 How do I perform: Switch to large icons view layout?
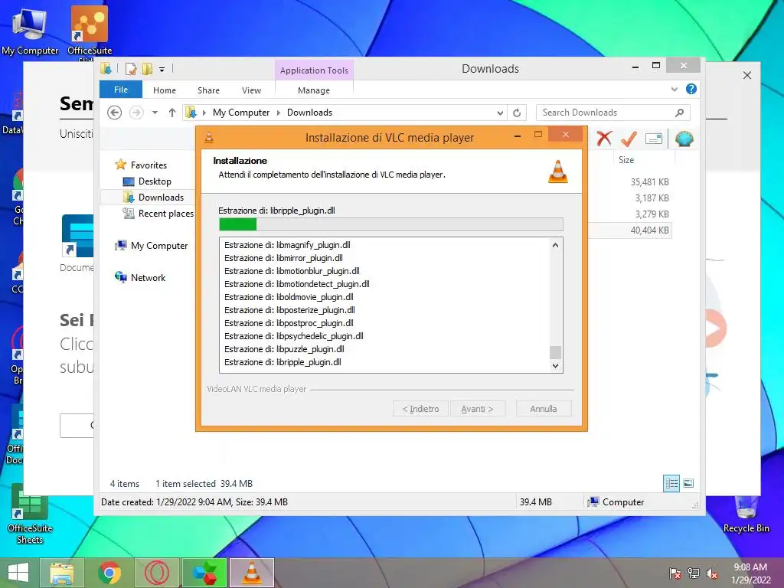[x=688, y=483]
